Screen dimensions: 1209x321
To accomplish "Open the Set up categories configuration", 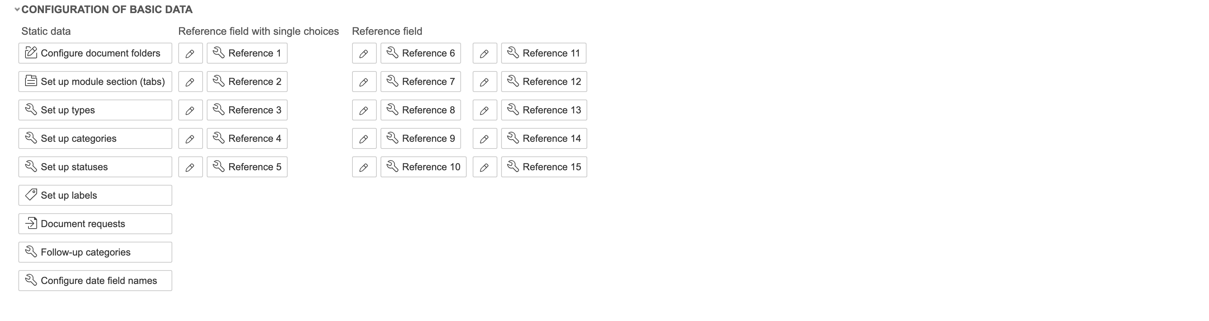I will (95, 139).
